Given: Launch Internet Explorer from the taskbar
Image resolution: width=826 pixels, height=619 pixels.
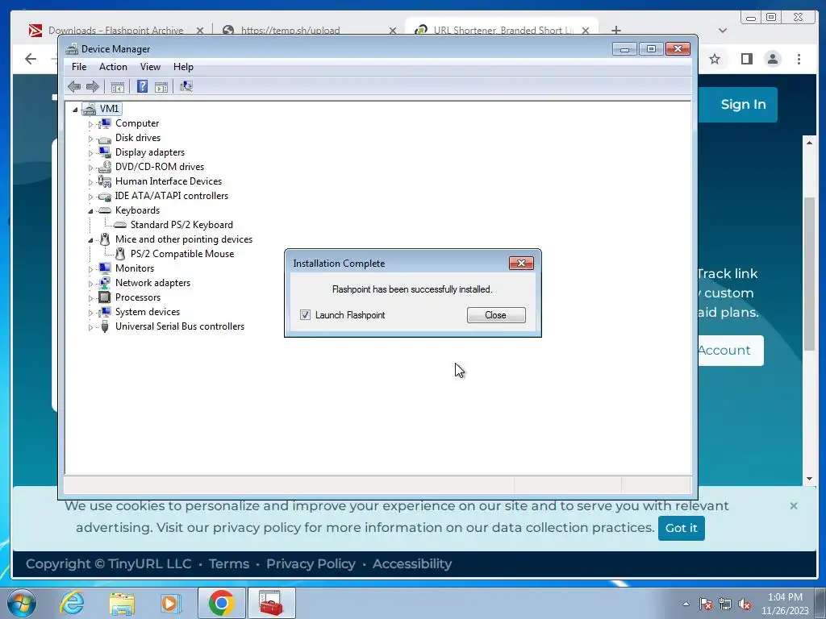Looking at the screenshot, I should pos(72,603).
